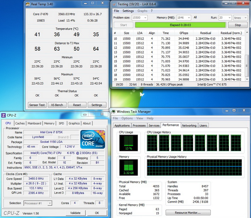
Task: Click the Validate button in CPU-Z
Action: 75,213
